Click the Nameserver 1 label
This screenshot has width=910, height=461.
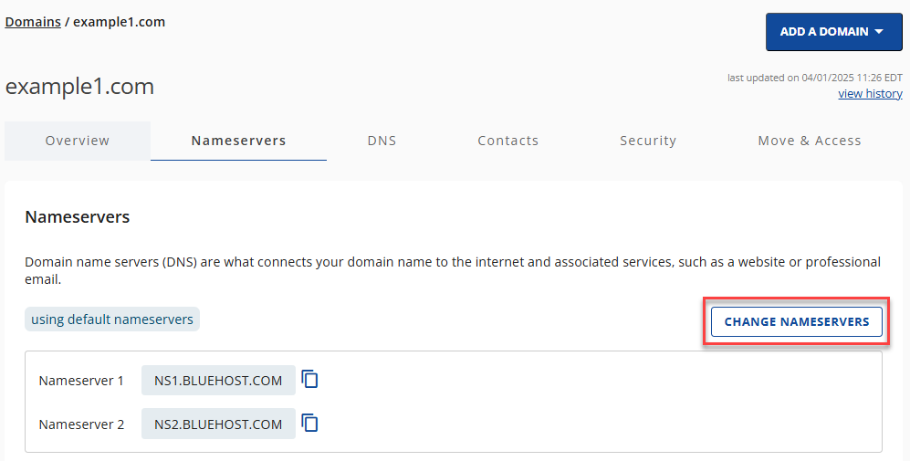click(81, 381)
